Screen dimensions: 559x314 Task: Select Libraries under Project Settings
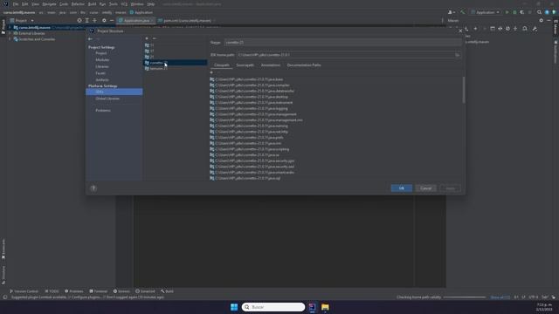(x=102, y=66)
